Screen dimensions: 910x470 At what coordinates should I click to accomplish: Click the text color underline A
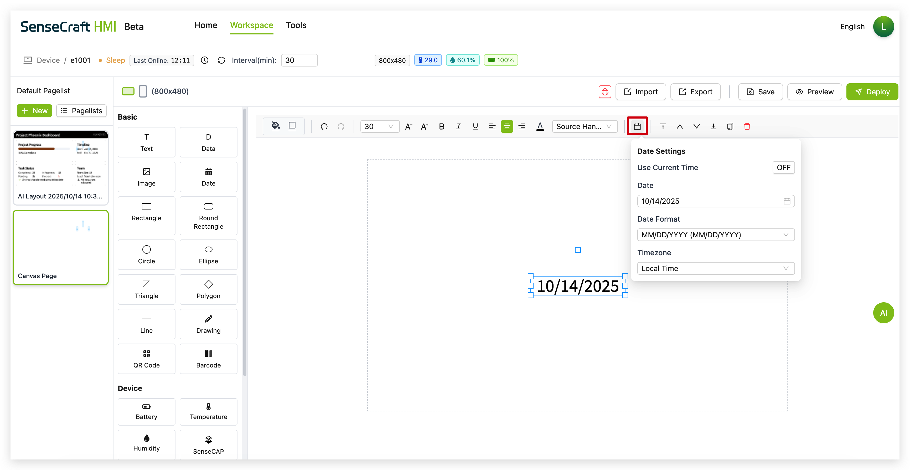click(x=539, y=126)
